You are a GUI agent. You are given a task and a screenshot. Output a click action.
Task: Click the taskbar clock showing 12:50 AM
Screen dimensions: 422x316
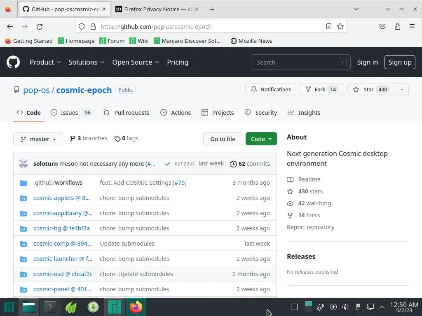pos(404,307)
